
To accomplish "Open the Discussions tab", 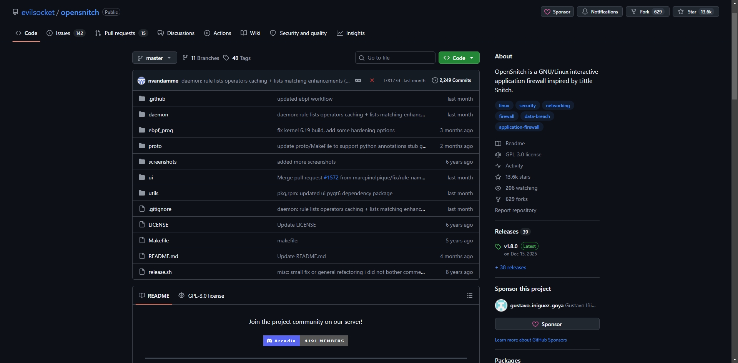I will (176, 33).
